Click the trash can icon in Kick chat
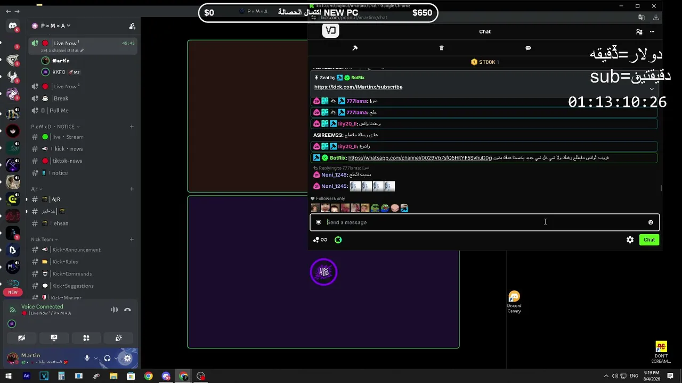 click(441, 48)
